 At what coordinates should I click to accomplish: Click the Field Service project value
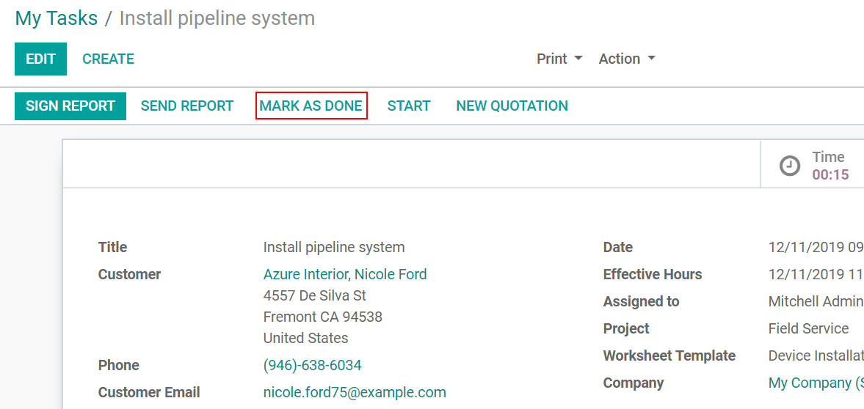click(x=808, y=328)
